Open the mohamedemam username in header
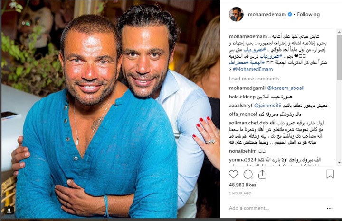This screenshot has width=342, height=221. 267,14
